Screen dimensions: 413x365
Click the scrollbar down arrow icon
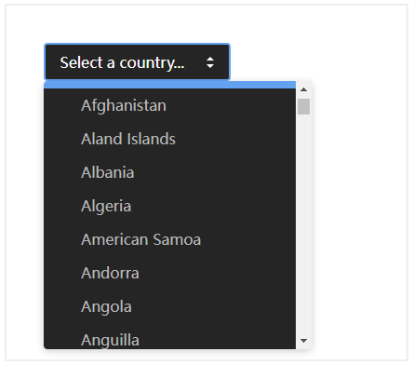point(303,341)
